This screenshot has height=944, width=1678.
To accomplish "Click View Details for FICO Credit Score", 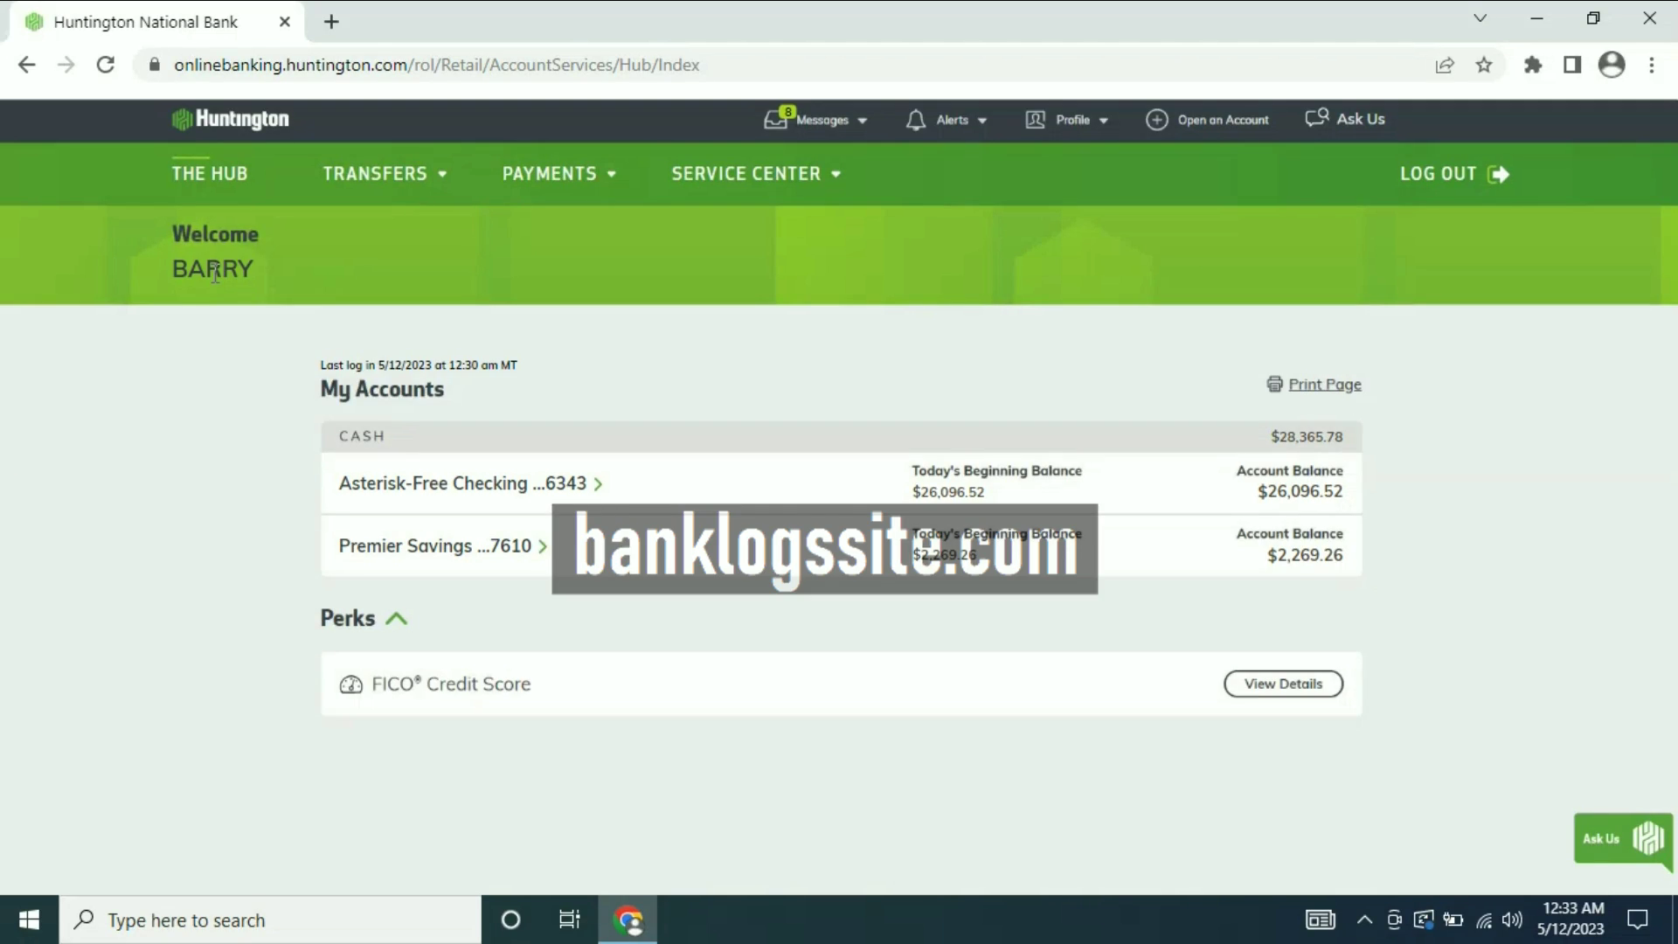I will tap(1284, 683).
